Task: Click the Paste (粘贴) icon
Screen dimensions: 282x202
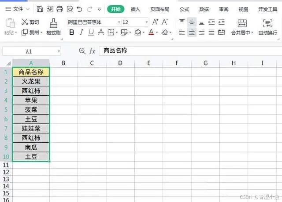Action: (x=11, y=23)
